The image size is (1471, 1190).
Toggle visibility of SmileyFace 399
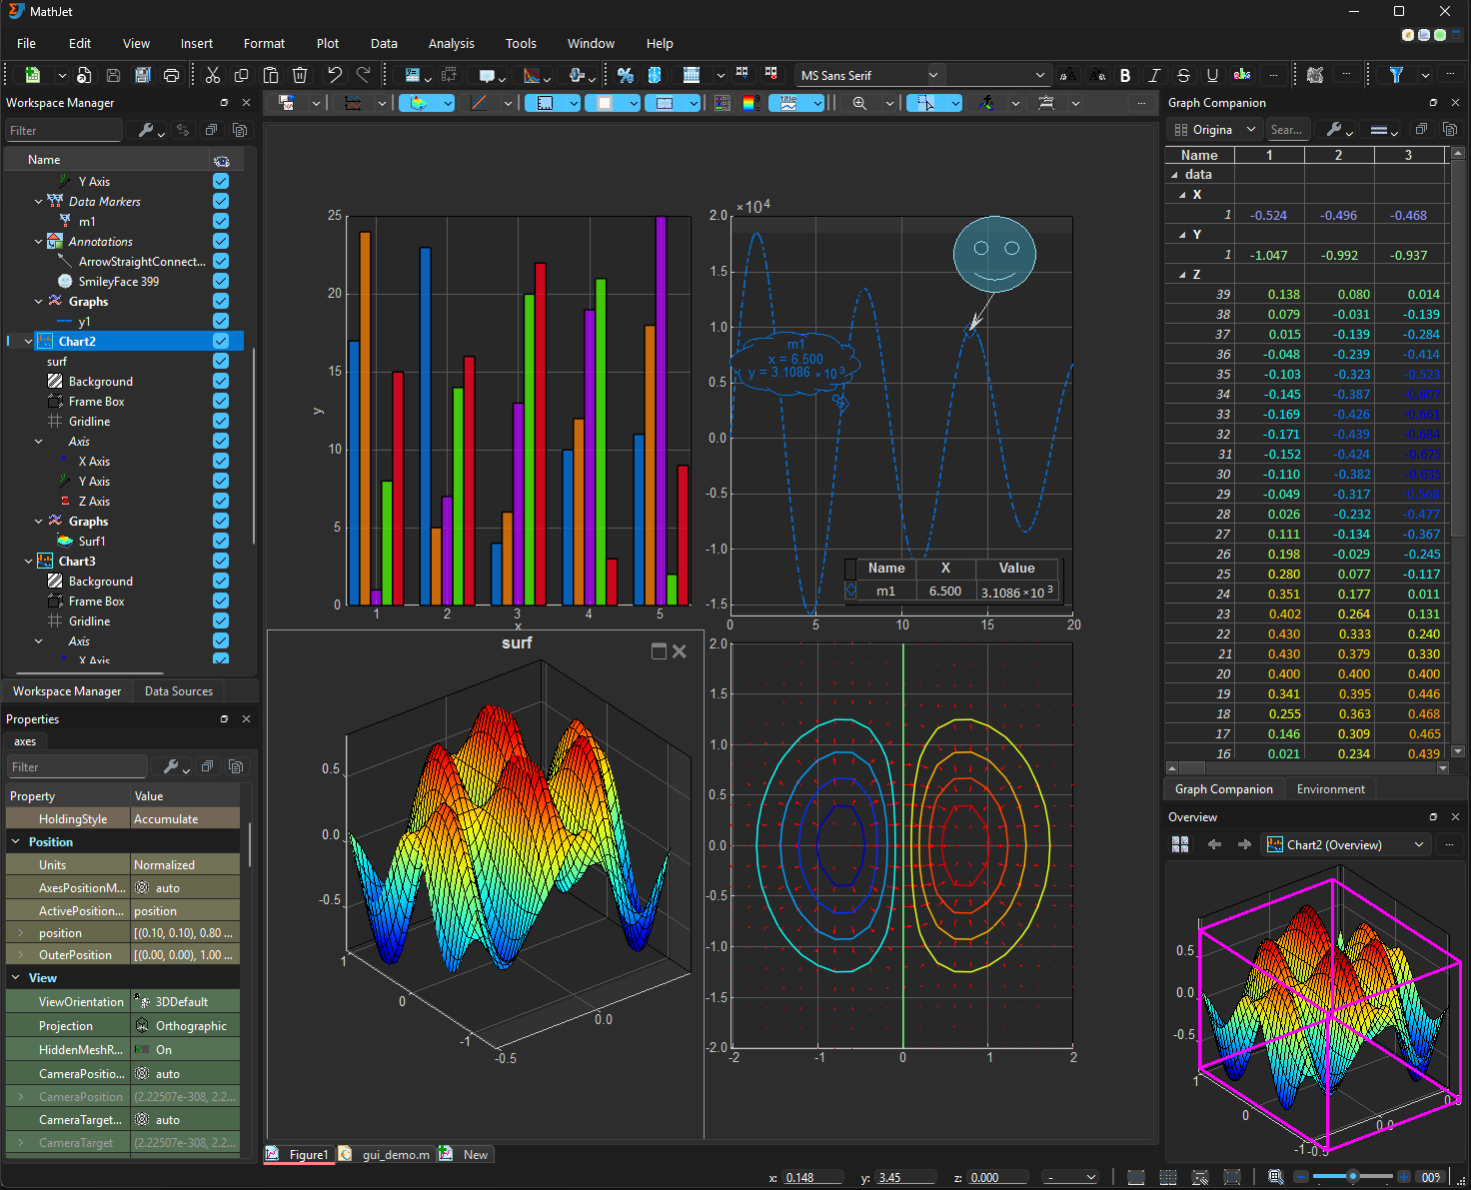click(x=221, y=281)
